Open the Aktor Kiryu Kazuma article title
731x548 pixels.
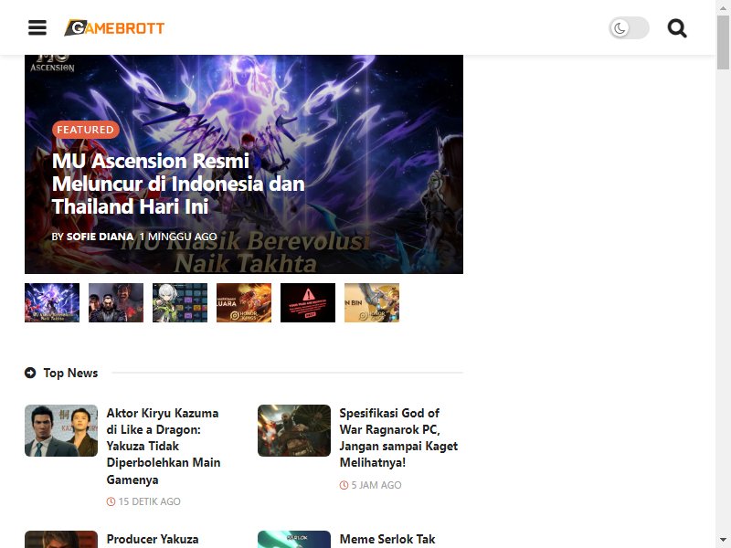pyautogui.click(x=164, y=446)
